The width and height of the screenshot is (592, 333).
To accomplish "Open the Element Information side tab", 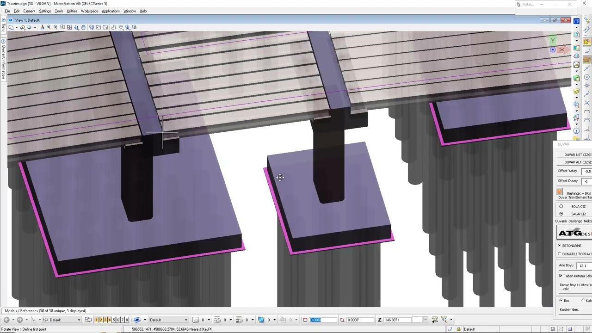I will [x=3, y=62].
